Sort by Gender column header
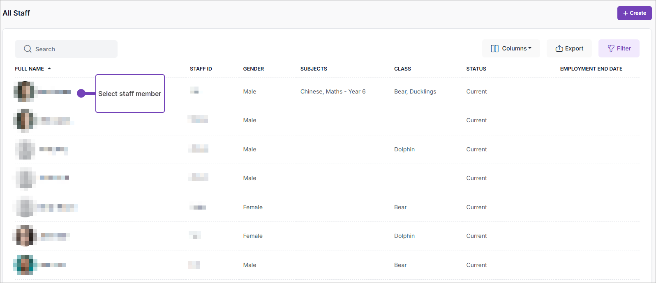This screenshot has width=656, height=283. 253,69
